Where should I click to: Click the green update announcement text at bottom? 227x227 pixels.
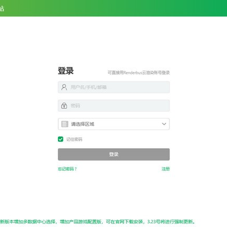coord(98,222)
